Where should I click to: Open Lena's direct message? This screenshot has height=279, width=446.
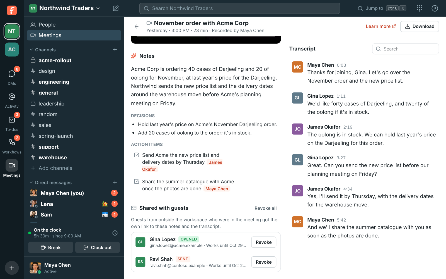(74, 204)
